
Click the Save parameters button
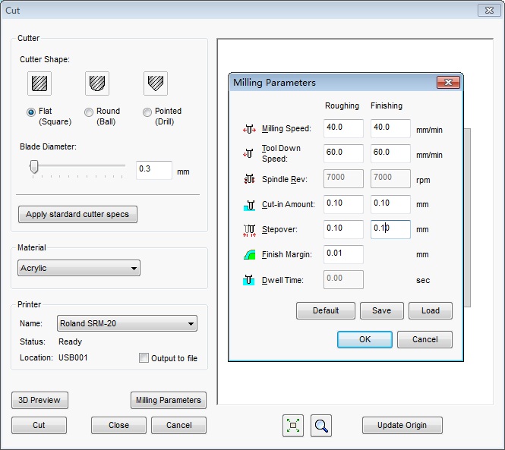[x=382, y=310]
